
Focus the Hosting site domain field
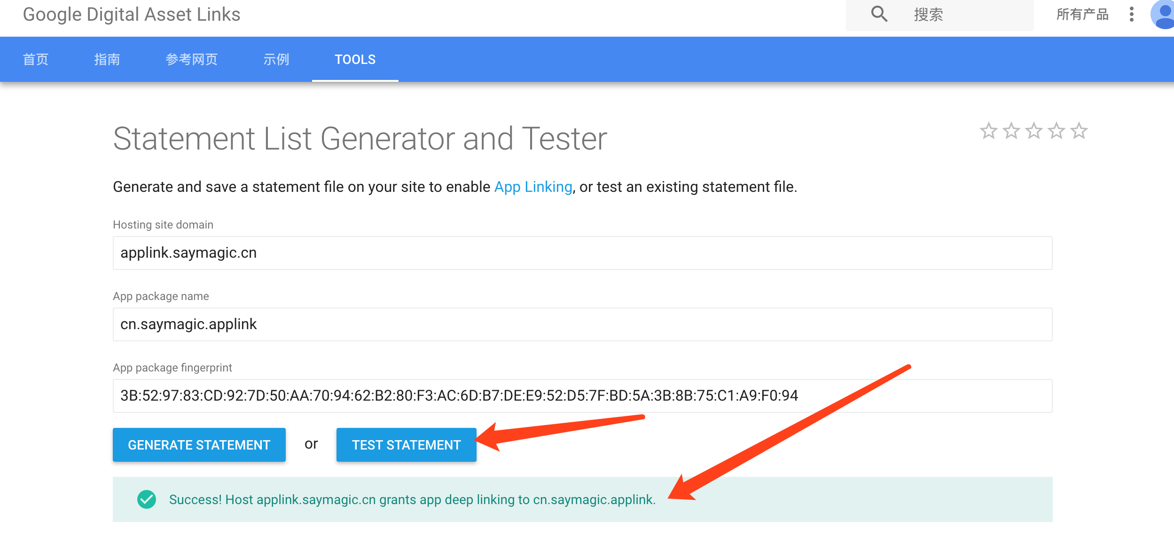click(582, 253)
